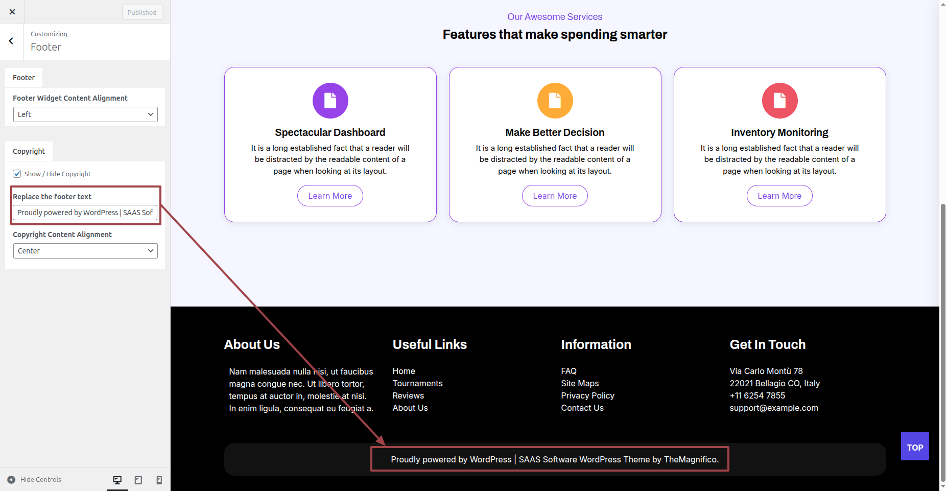Click the purple Spectacular Dashboard document icon
The image size is (947, 491).
coord(330,101)
